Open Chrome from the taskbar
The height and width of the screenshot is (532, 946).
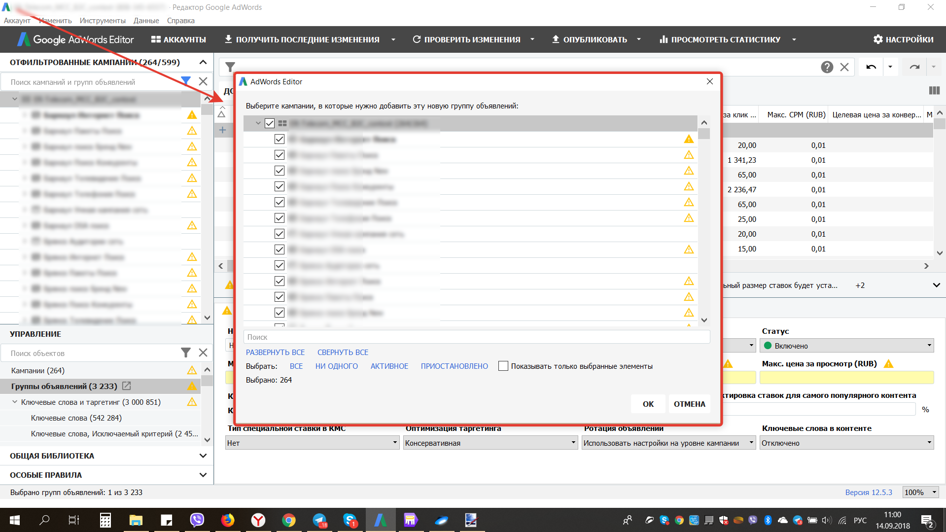tap(289, 520)
